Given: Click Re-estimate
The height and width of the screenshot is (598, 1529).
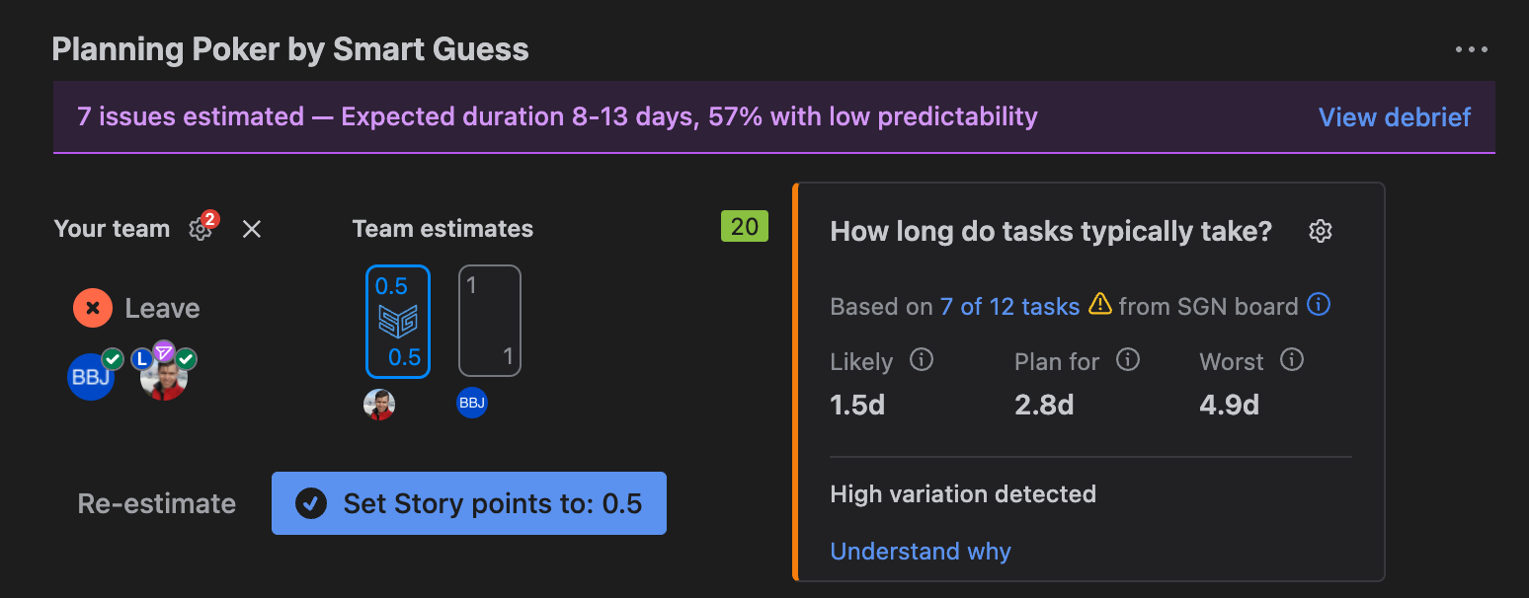Looking at the screenshot, I should 156,503.
